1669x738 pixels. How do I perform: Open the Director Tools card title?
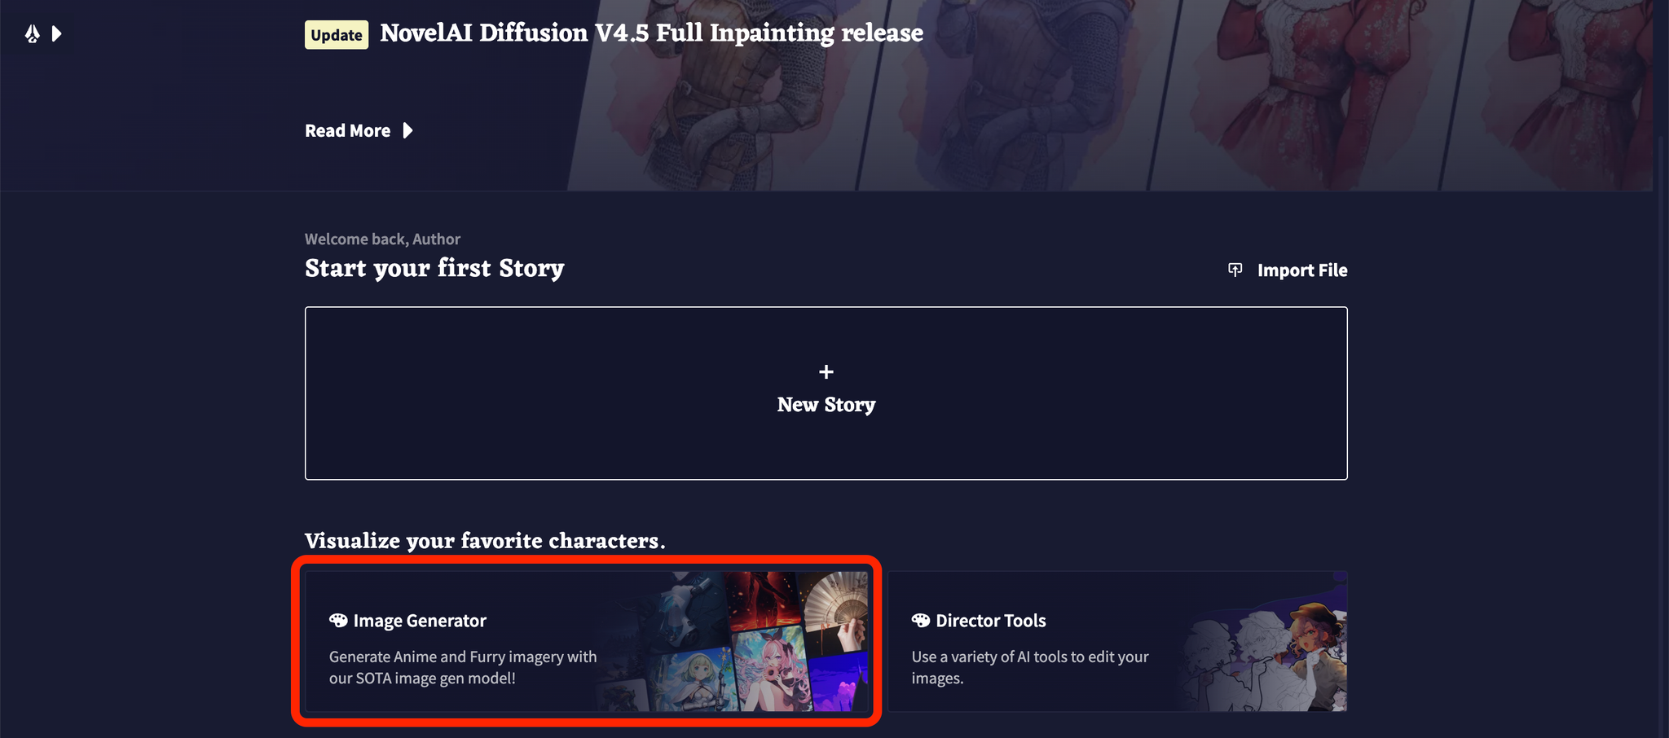pos(991,621)
